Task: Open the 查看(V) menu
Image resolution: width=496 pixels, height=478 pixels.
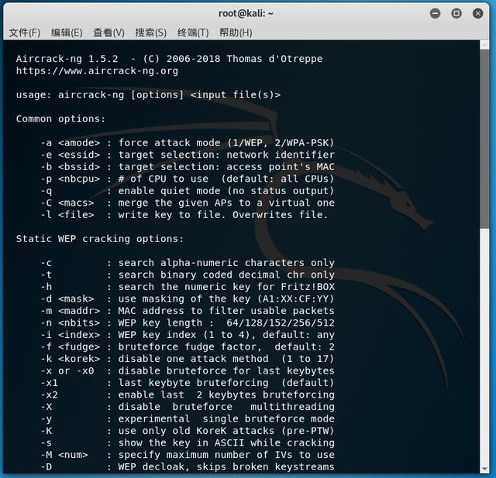Action: tap(108, 32)
